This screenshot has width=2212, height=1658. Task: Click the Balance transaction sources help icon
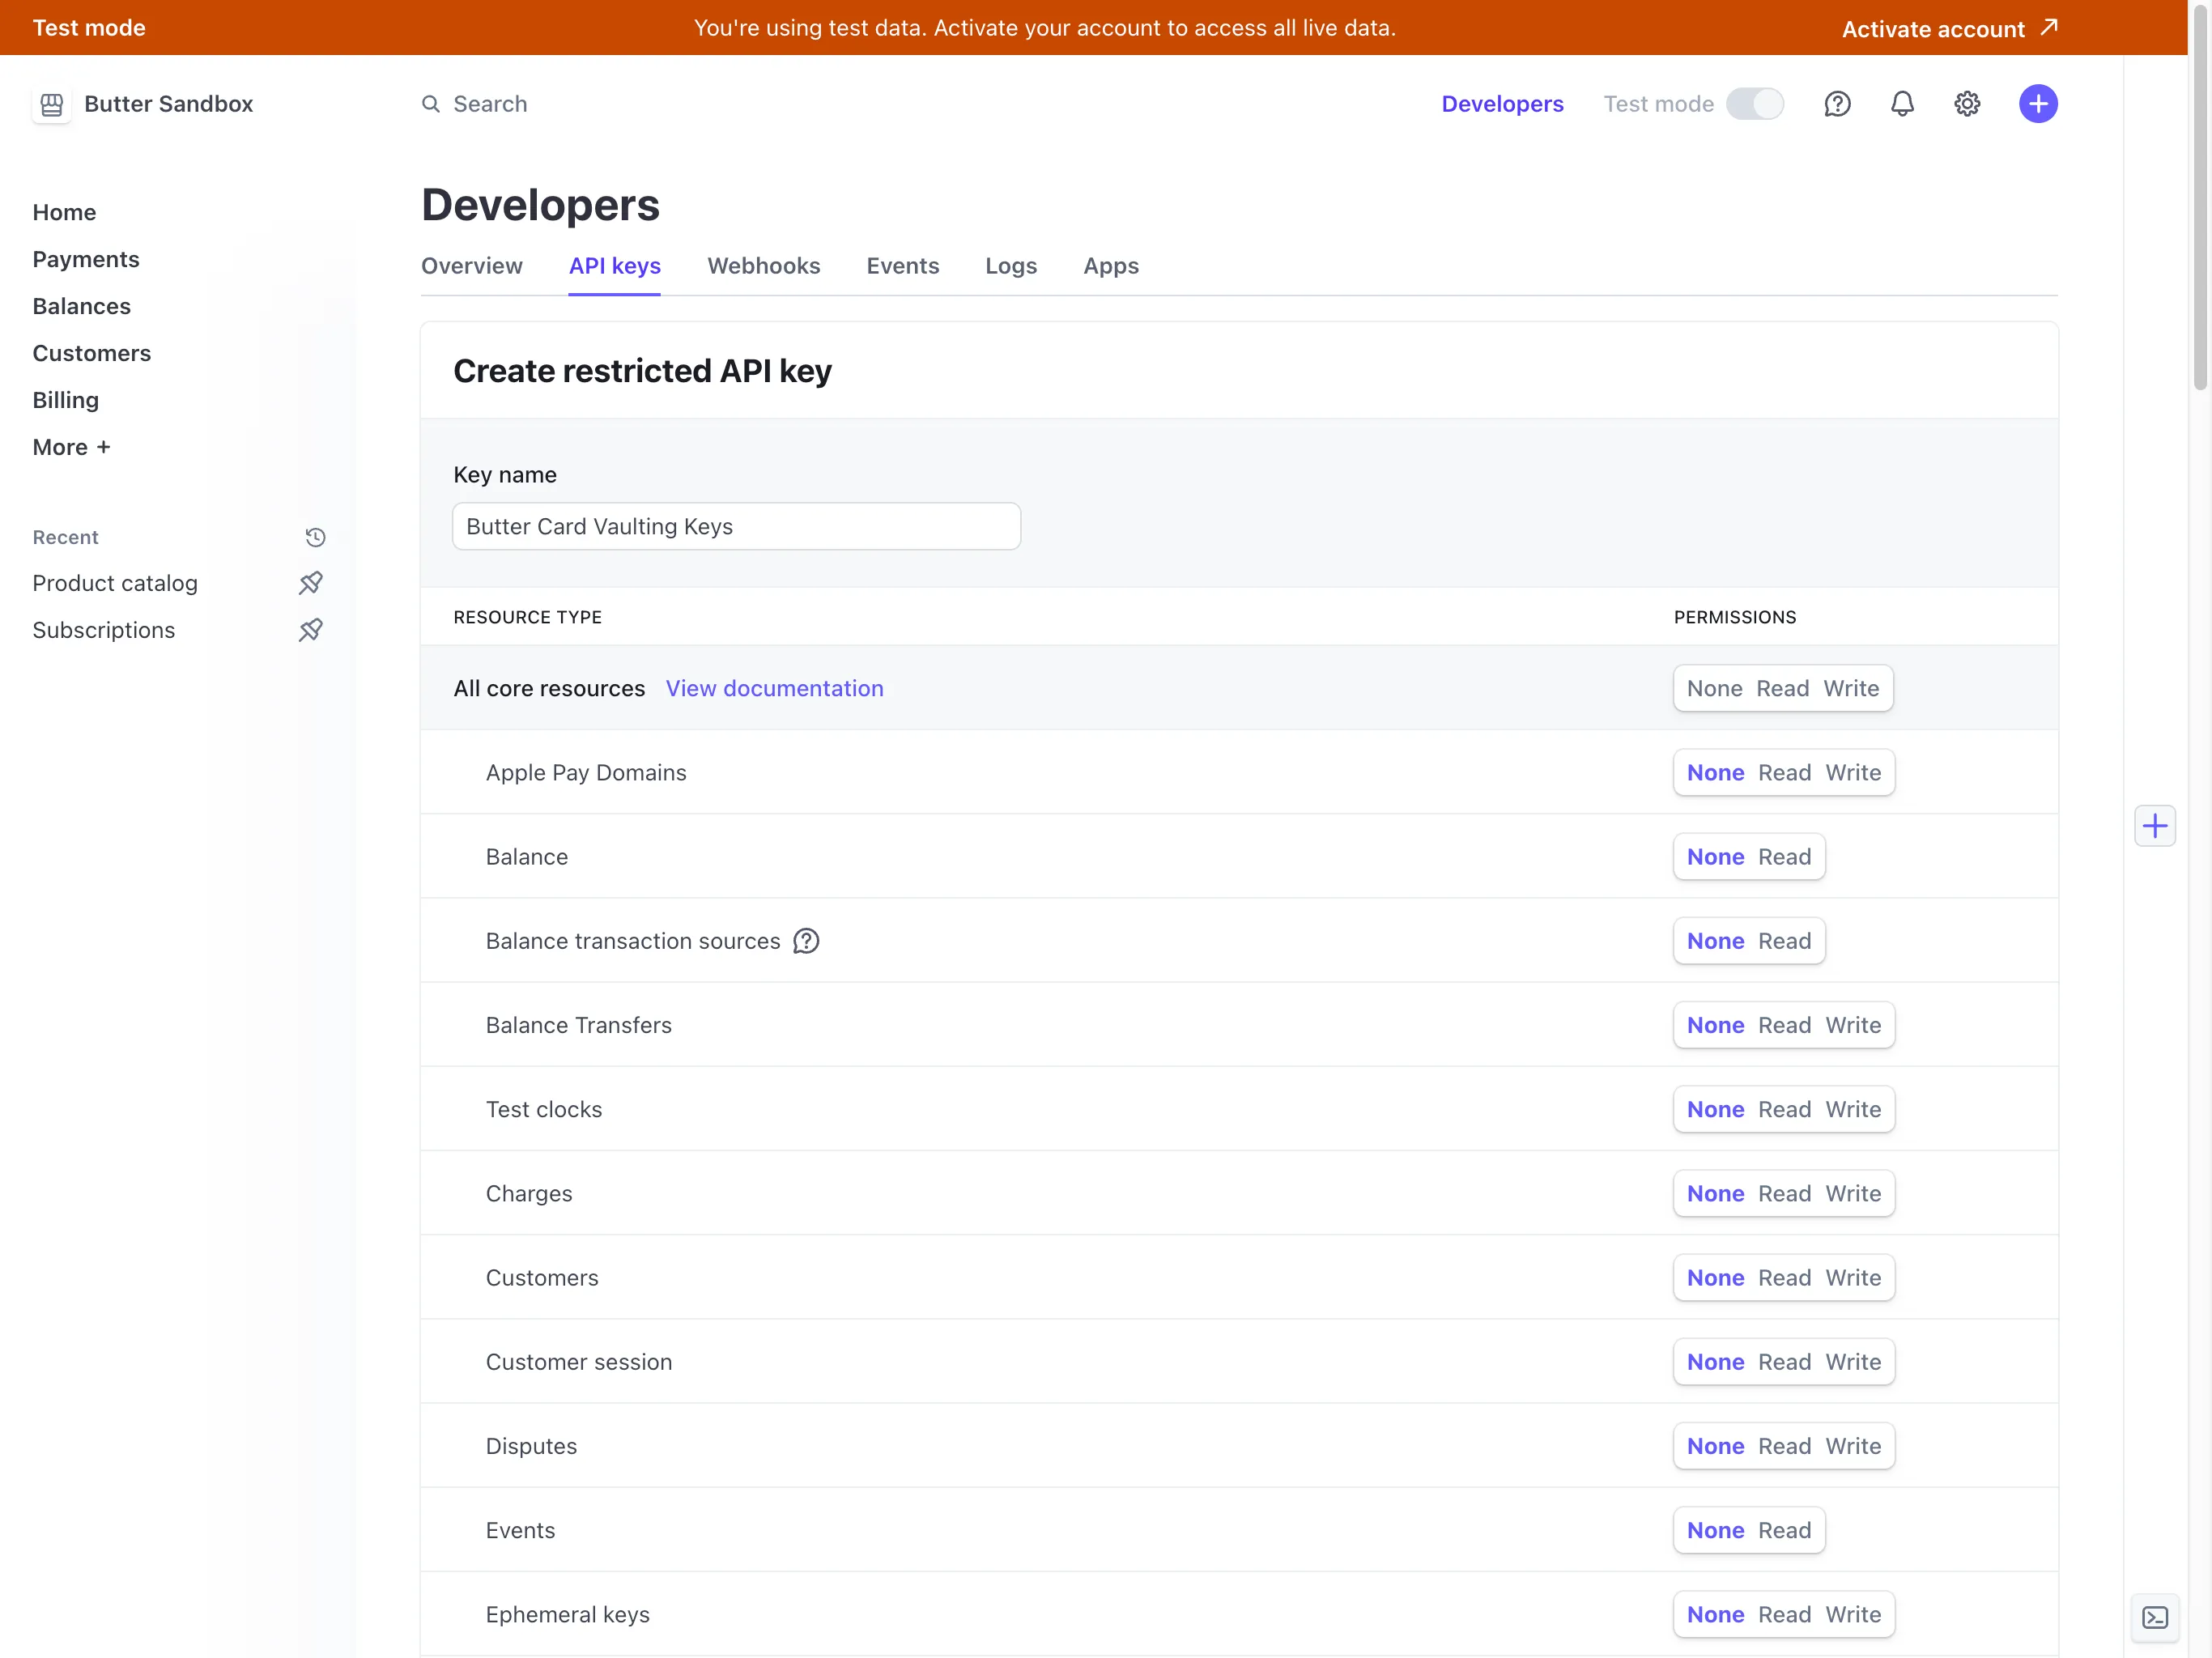(x=806, y=941)
